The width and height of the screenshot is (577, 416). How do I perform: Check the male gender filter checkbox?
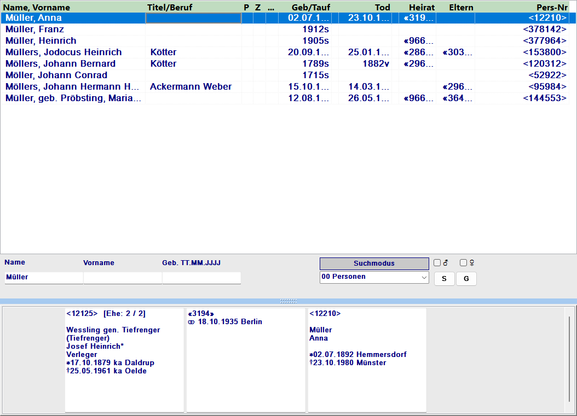(437, 263)
